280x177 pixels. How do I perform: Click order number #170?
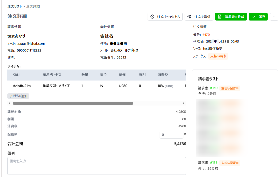(206, 35)
